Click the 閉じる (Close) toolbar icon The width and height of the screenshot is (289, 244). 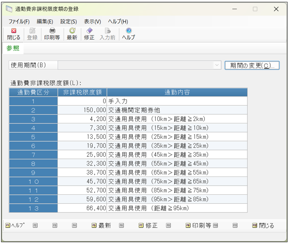[x=13, y=34]
